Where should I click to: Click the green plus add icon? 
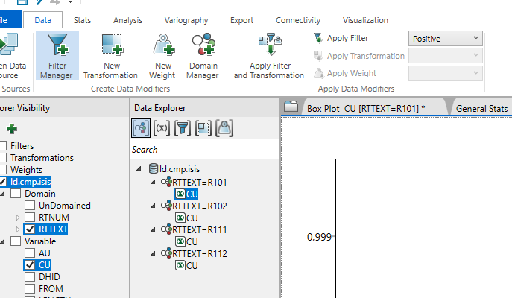11,129
